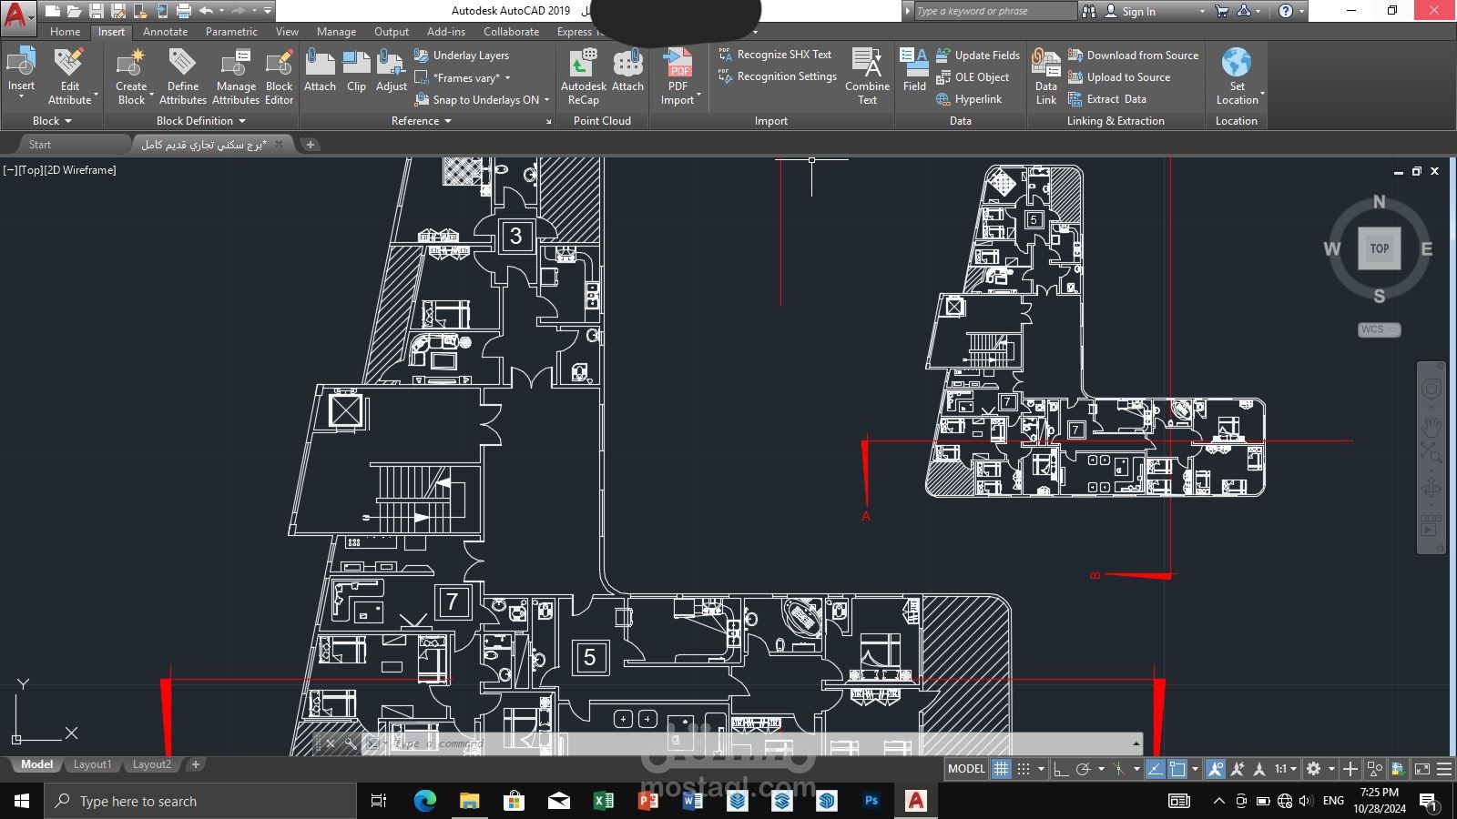Expand the Block Definition panel dropdown

click(x=200, y=121)
